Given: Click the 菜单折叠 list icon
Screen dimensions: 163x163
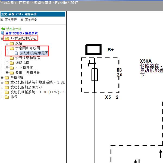Looking at the screenshot, I should click(22, 20).
